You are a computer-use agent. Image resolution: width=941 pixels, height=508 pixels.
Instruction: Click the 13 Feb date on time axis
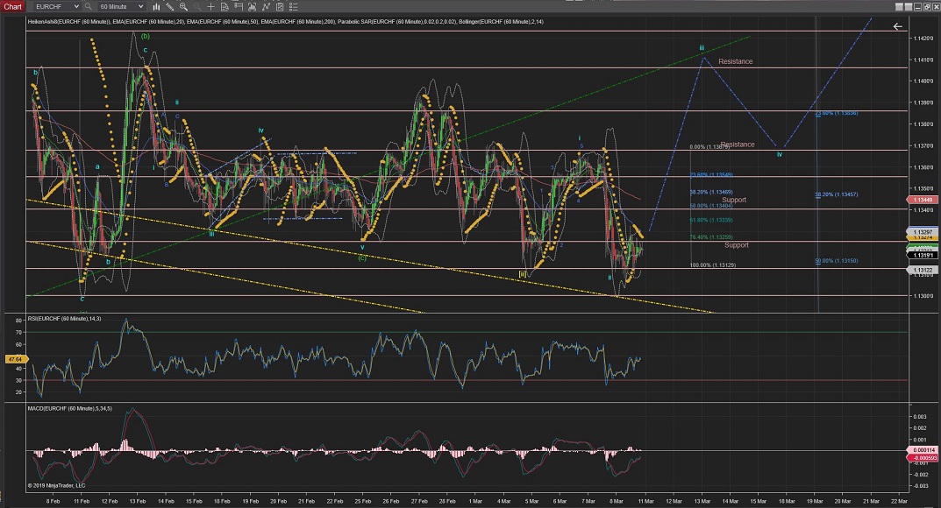pos(138,501)
